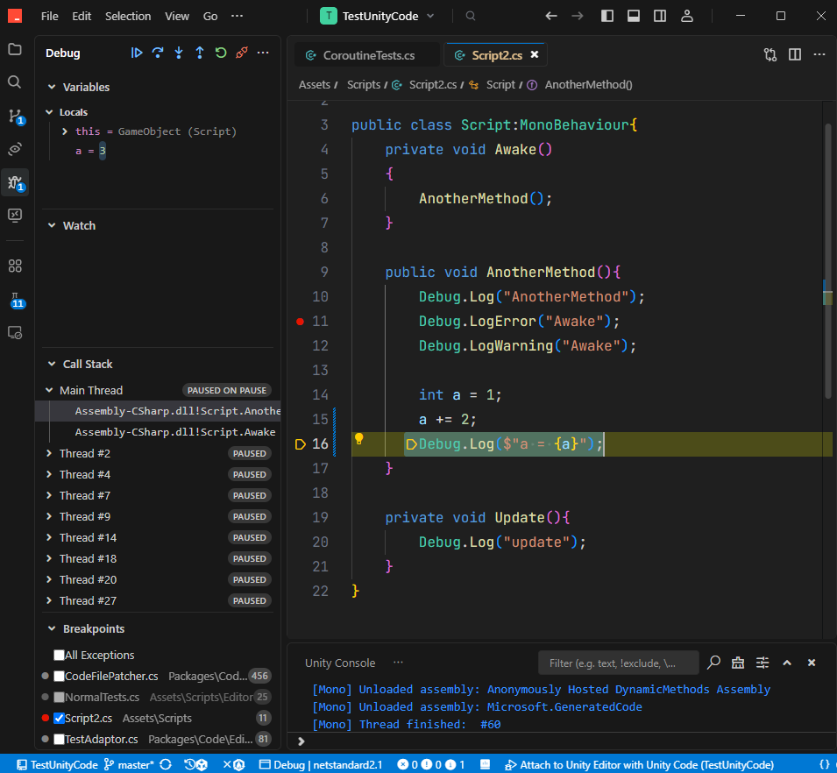Click the clear console icon in Unity Console
Image resolution: width=837 pixels, height=773 pixels.
(x=738, y=663)
